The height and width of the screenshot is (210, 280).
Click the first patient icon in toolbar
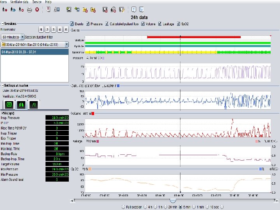click(5, 9)
